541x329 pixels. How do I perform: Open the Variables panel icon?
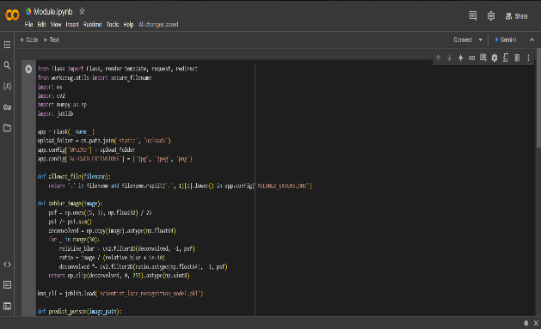7,86
